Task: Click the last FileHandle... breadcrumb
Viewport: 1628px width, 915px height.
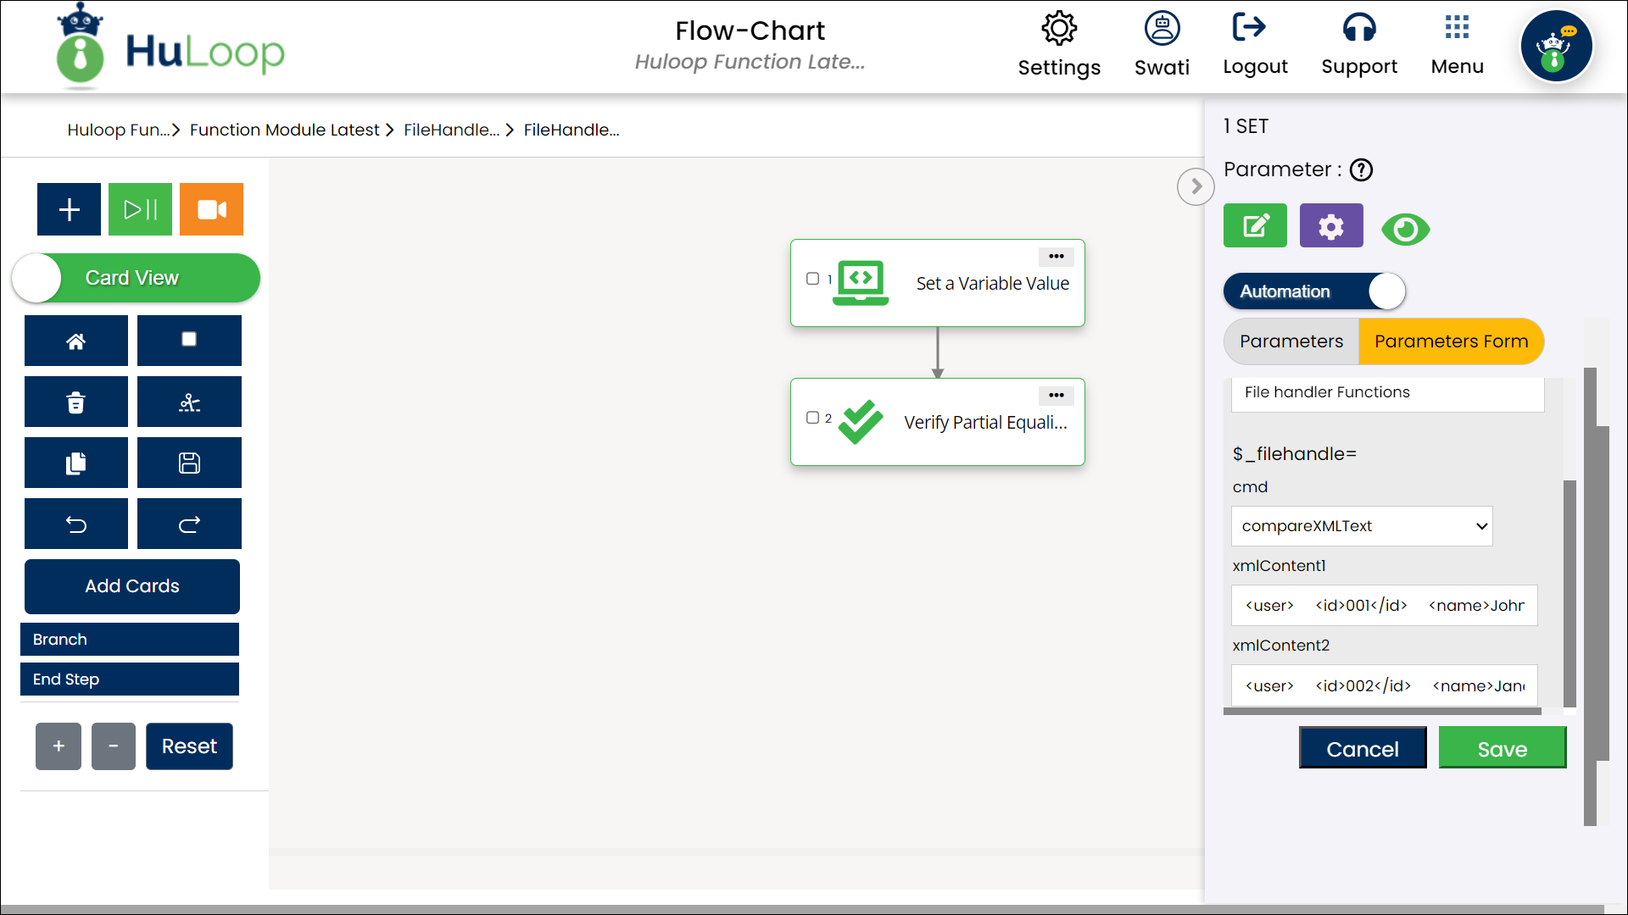Action: point(571,130)
